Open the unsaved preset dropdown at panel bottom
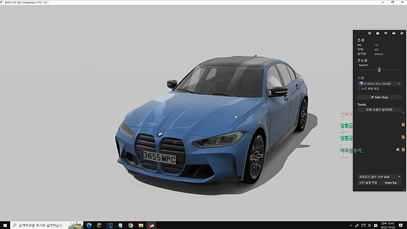Viewport: 407px width, 229px height. point(379,177)
